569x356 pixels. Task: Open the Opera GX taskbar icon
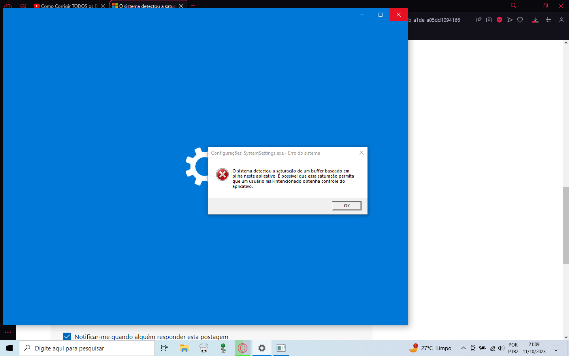(243, 348)
